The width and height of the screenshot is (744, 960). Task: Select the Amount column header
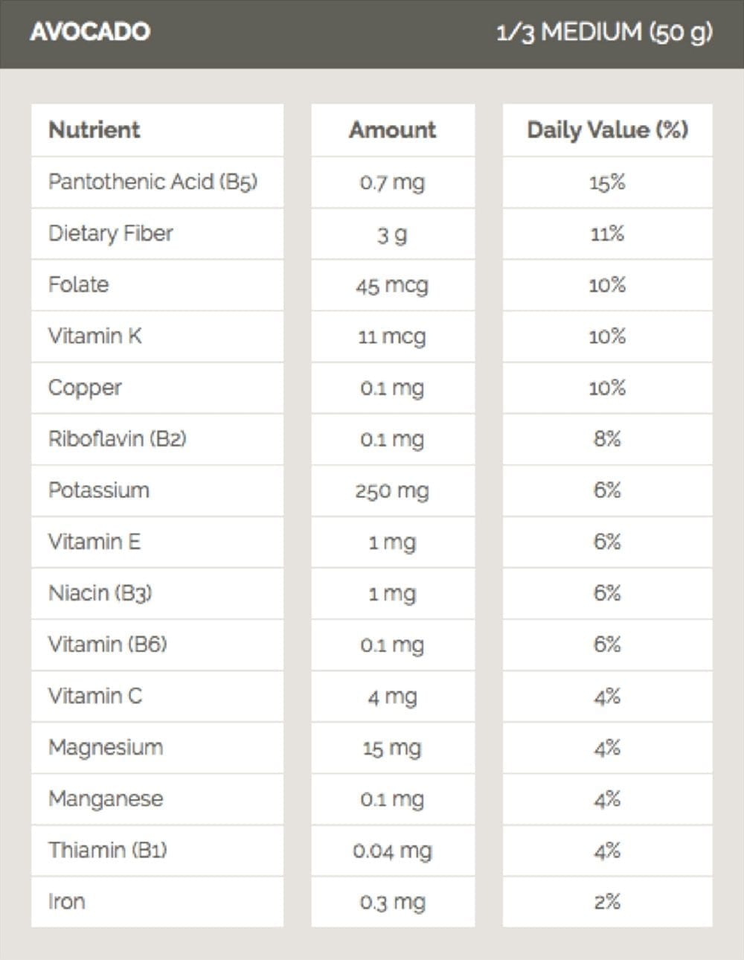(x=393, y=129)
